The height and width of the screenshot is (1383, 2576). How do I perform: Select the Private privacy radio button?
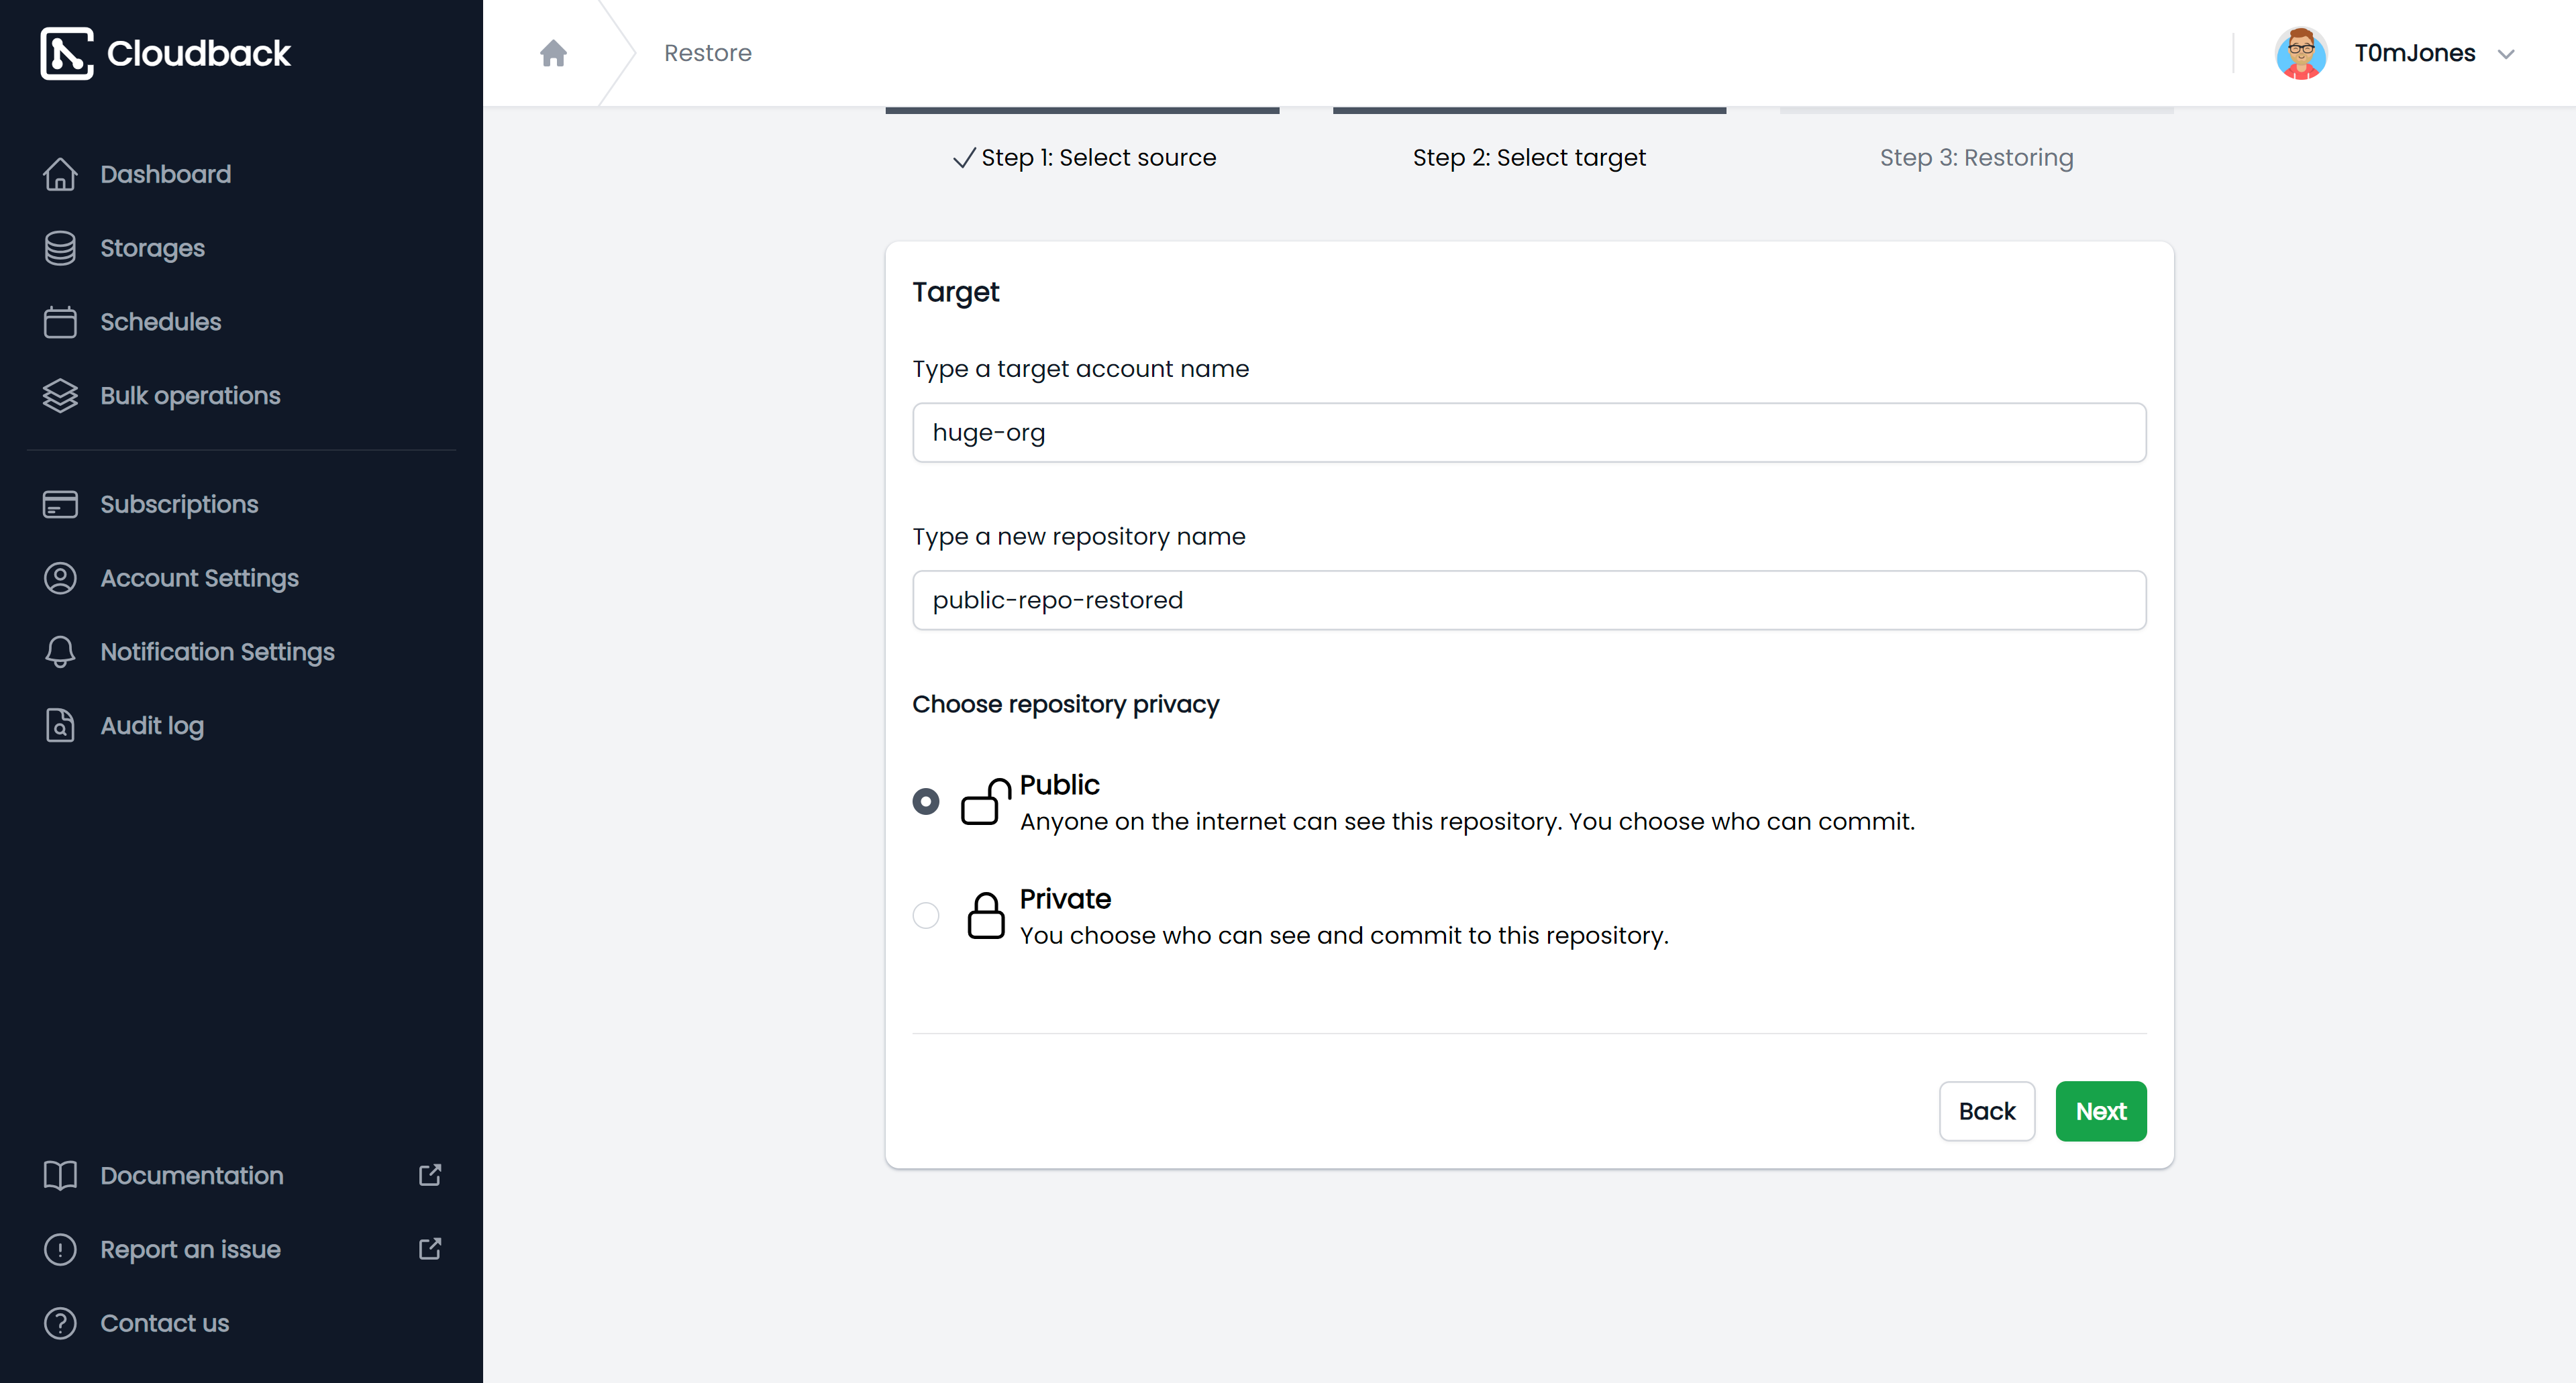point(926,916)
